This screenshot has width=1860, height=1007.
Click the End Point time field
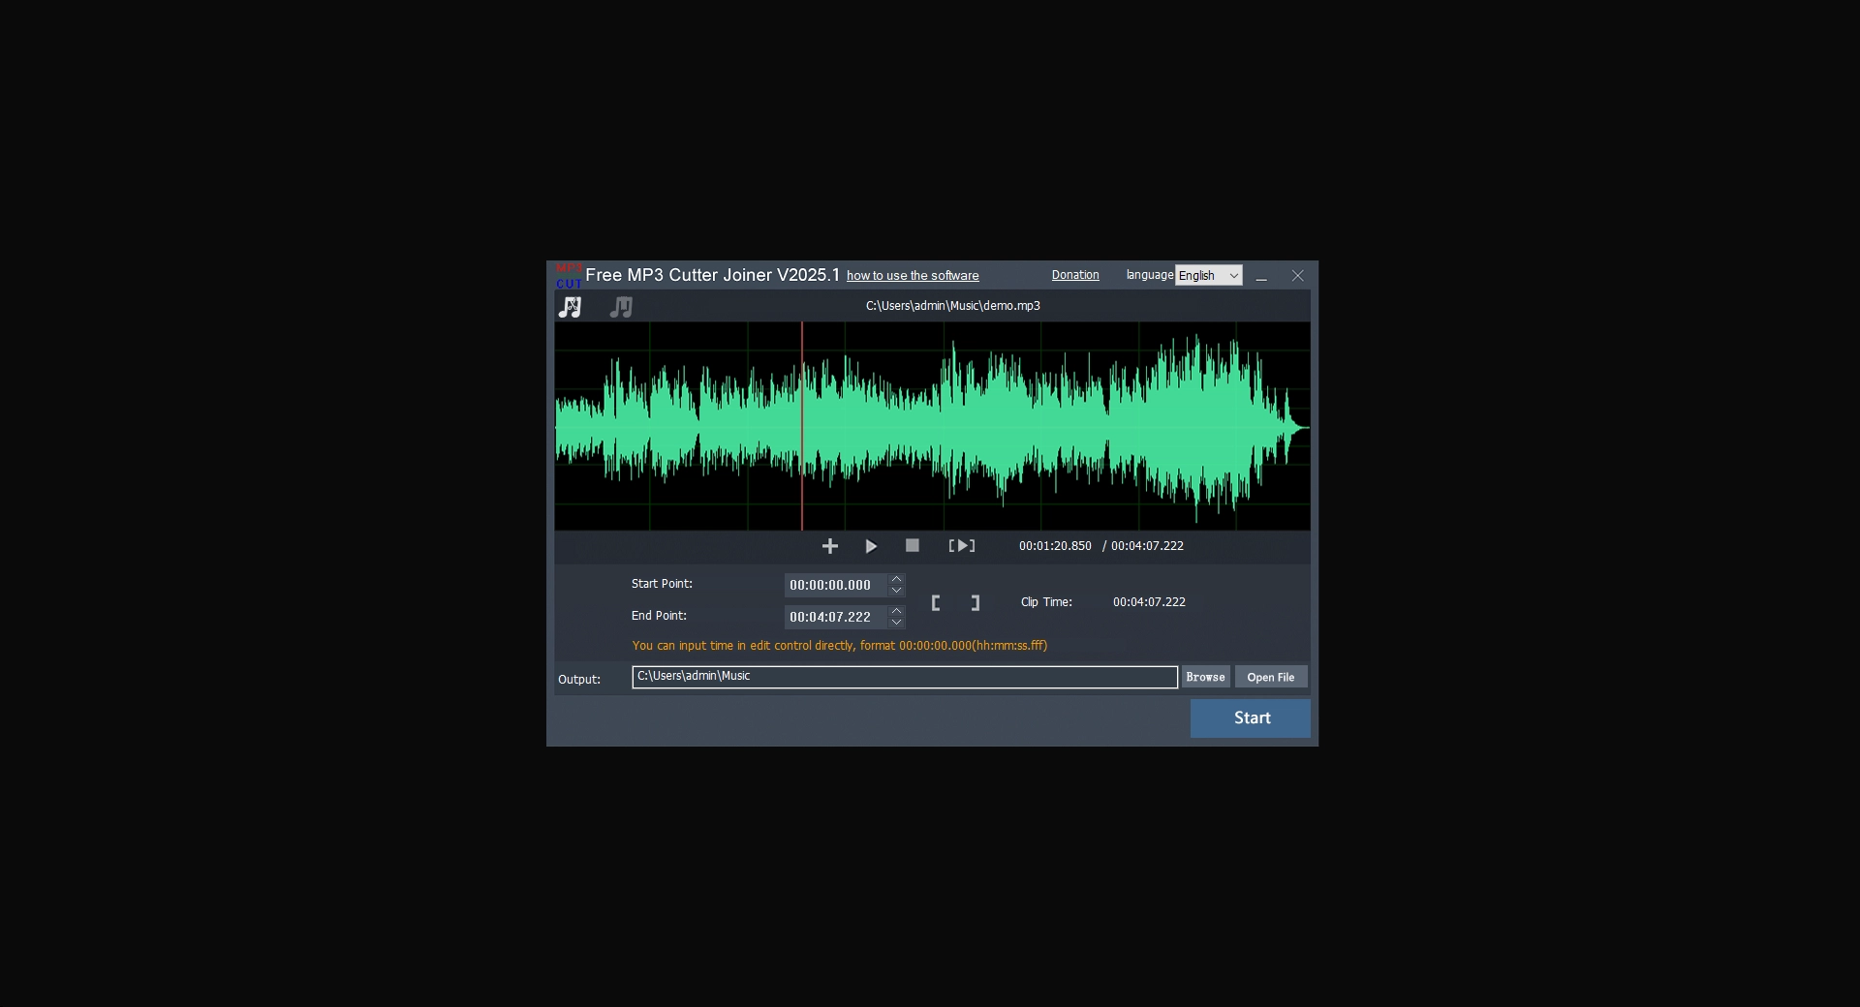(833, 616)
